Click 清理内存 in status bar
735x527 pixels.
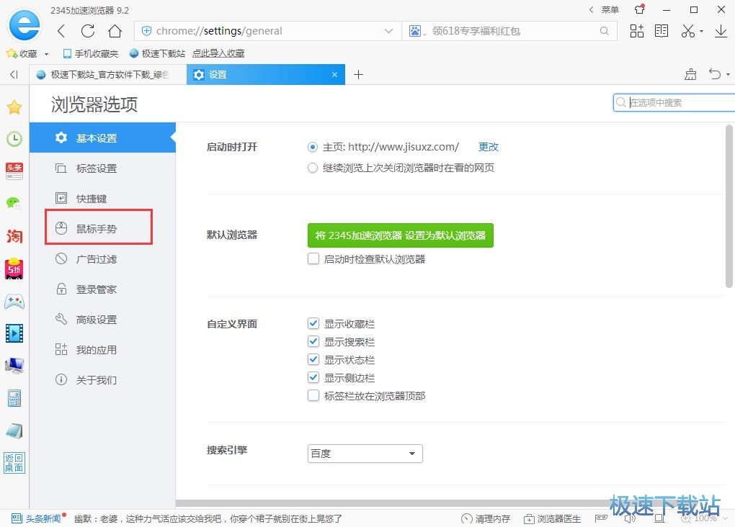pyautogui.click(x=486, y=518)
